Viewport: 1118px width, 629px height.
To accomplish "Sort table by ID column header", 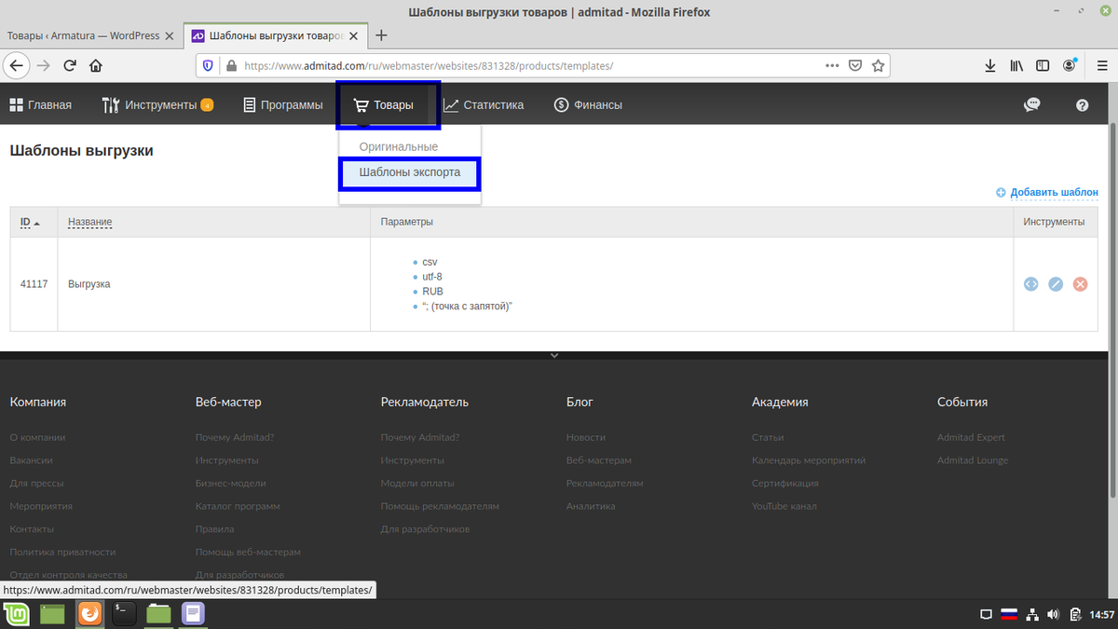I will coord(30,222).
